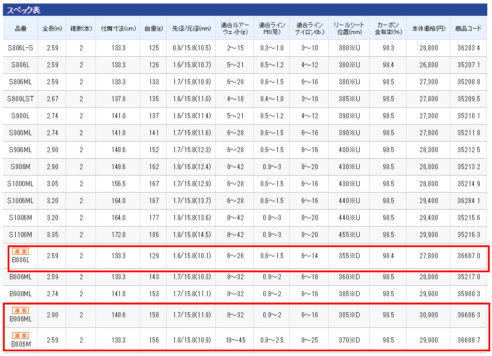Select the 適合ルアーウェイト(g) column header

(235, 28)
